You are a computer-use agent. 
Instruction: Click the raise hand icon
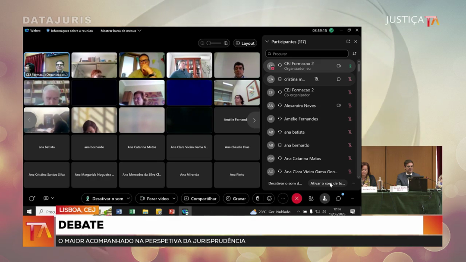click(x=258, y=199)
